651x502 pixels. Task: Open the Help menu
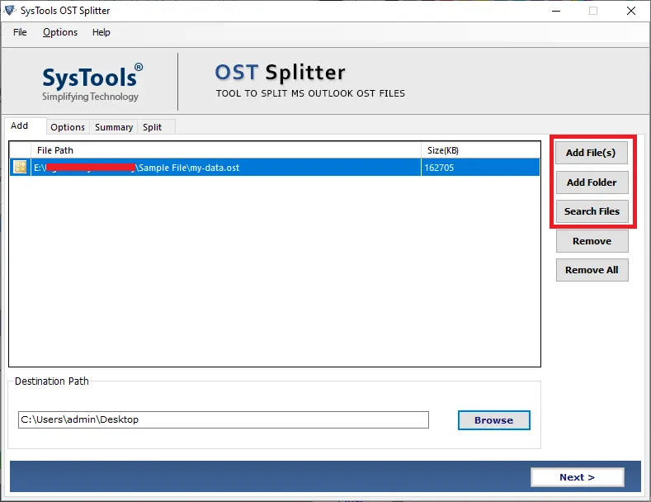pos(101,32)
